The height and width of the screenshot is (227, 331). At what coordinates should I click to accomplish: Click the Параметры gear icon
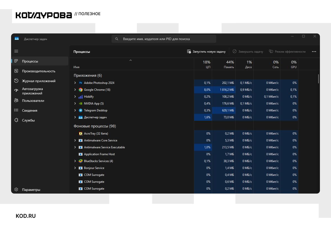[x=16, y=190]
